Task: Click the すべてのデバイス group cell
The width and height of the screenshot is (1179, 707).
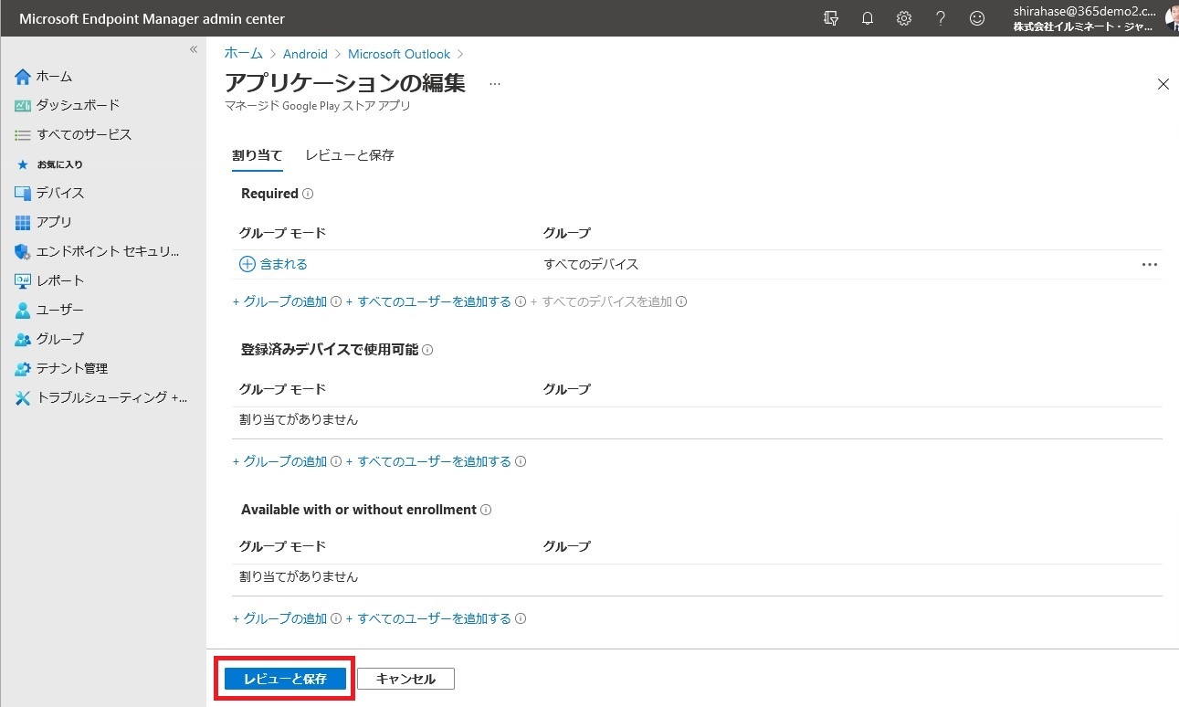Action: [591, 265]
